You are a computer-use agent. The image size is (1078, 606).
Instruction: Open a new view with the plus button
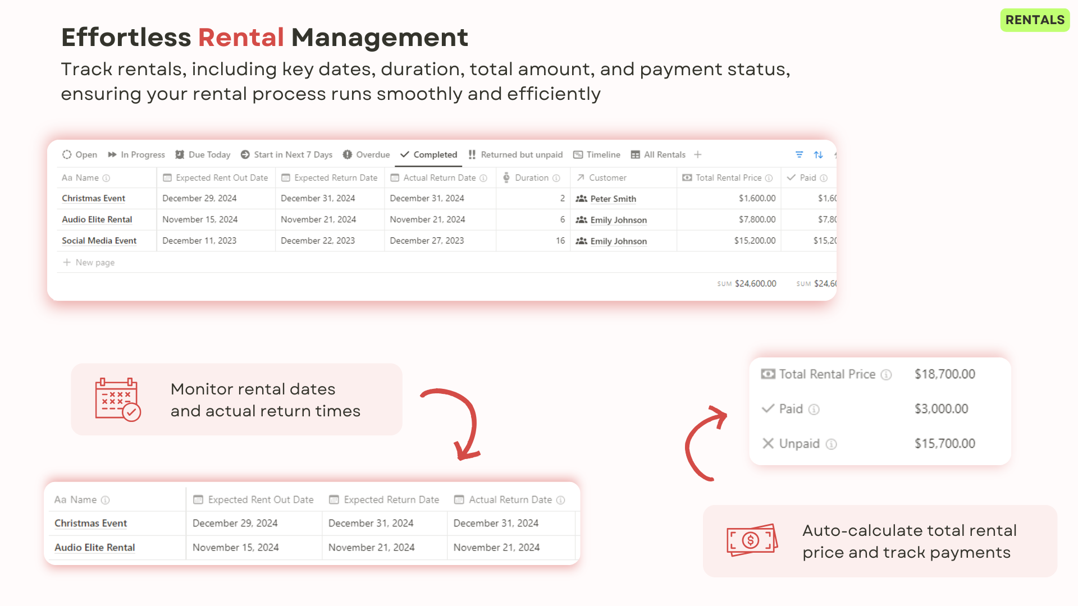pos(697,154)
